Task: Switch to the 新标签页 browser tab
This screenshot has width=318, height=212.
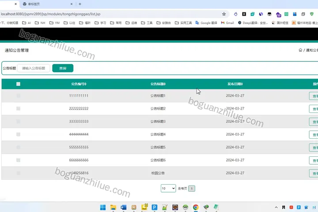Action: 47,4
